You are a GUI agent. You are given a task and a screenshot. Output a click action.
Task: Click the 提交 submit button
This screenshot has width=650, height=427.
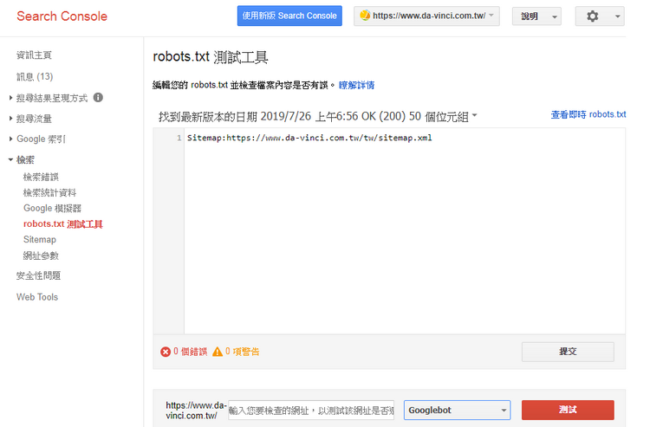(568, 352)
